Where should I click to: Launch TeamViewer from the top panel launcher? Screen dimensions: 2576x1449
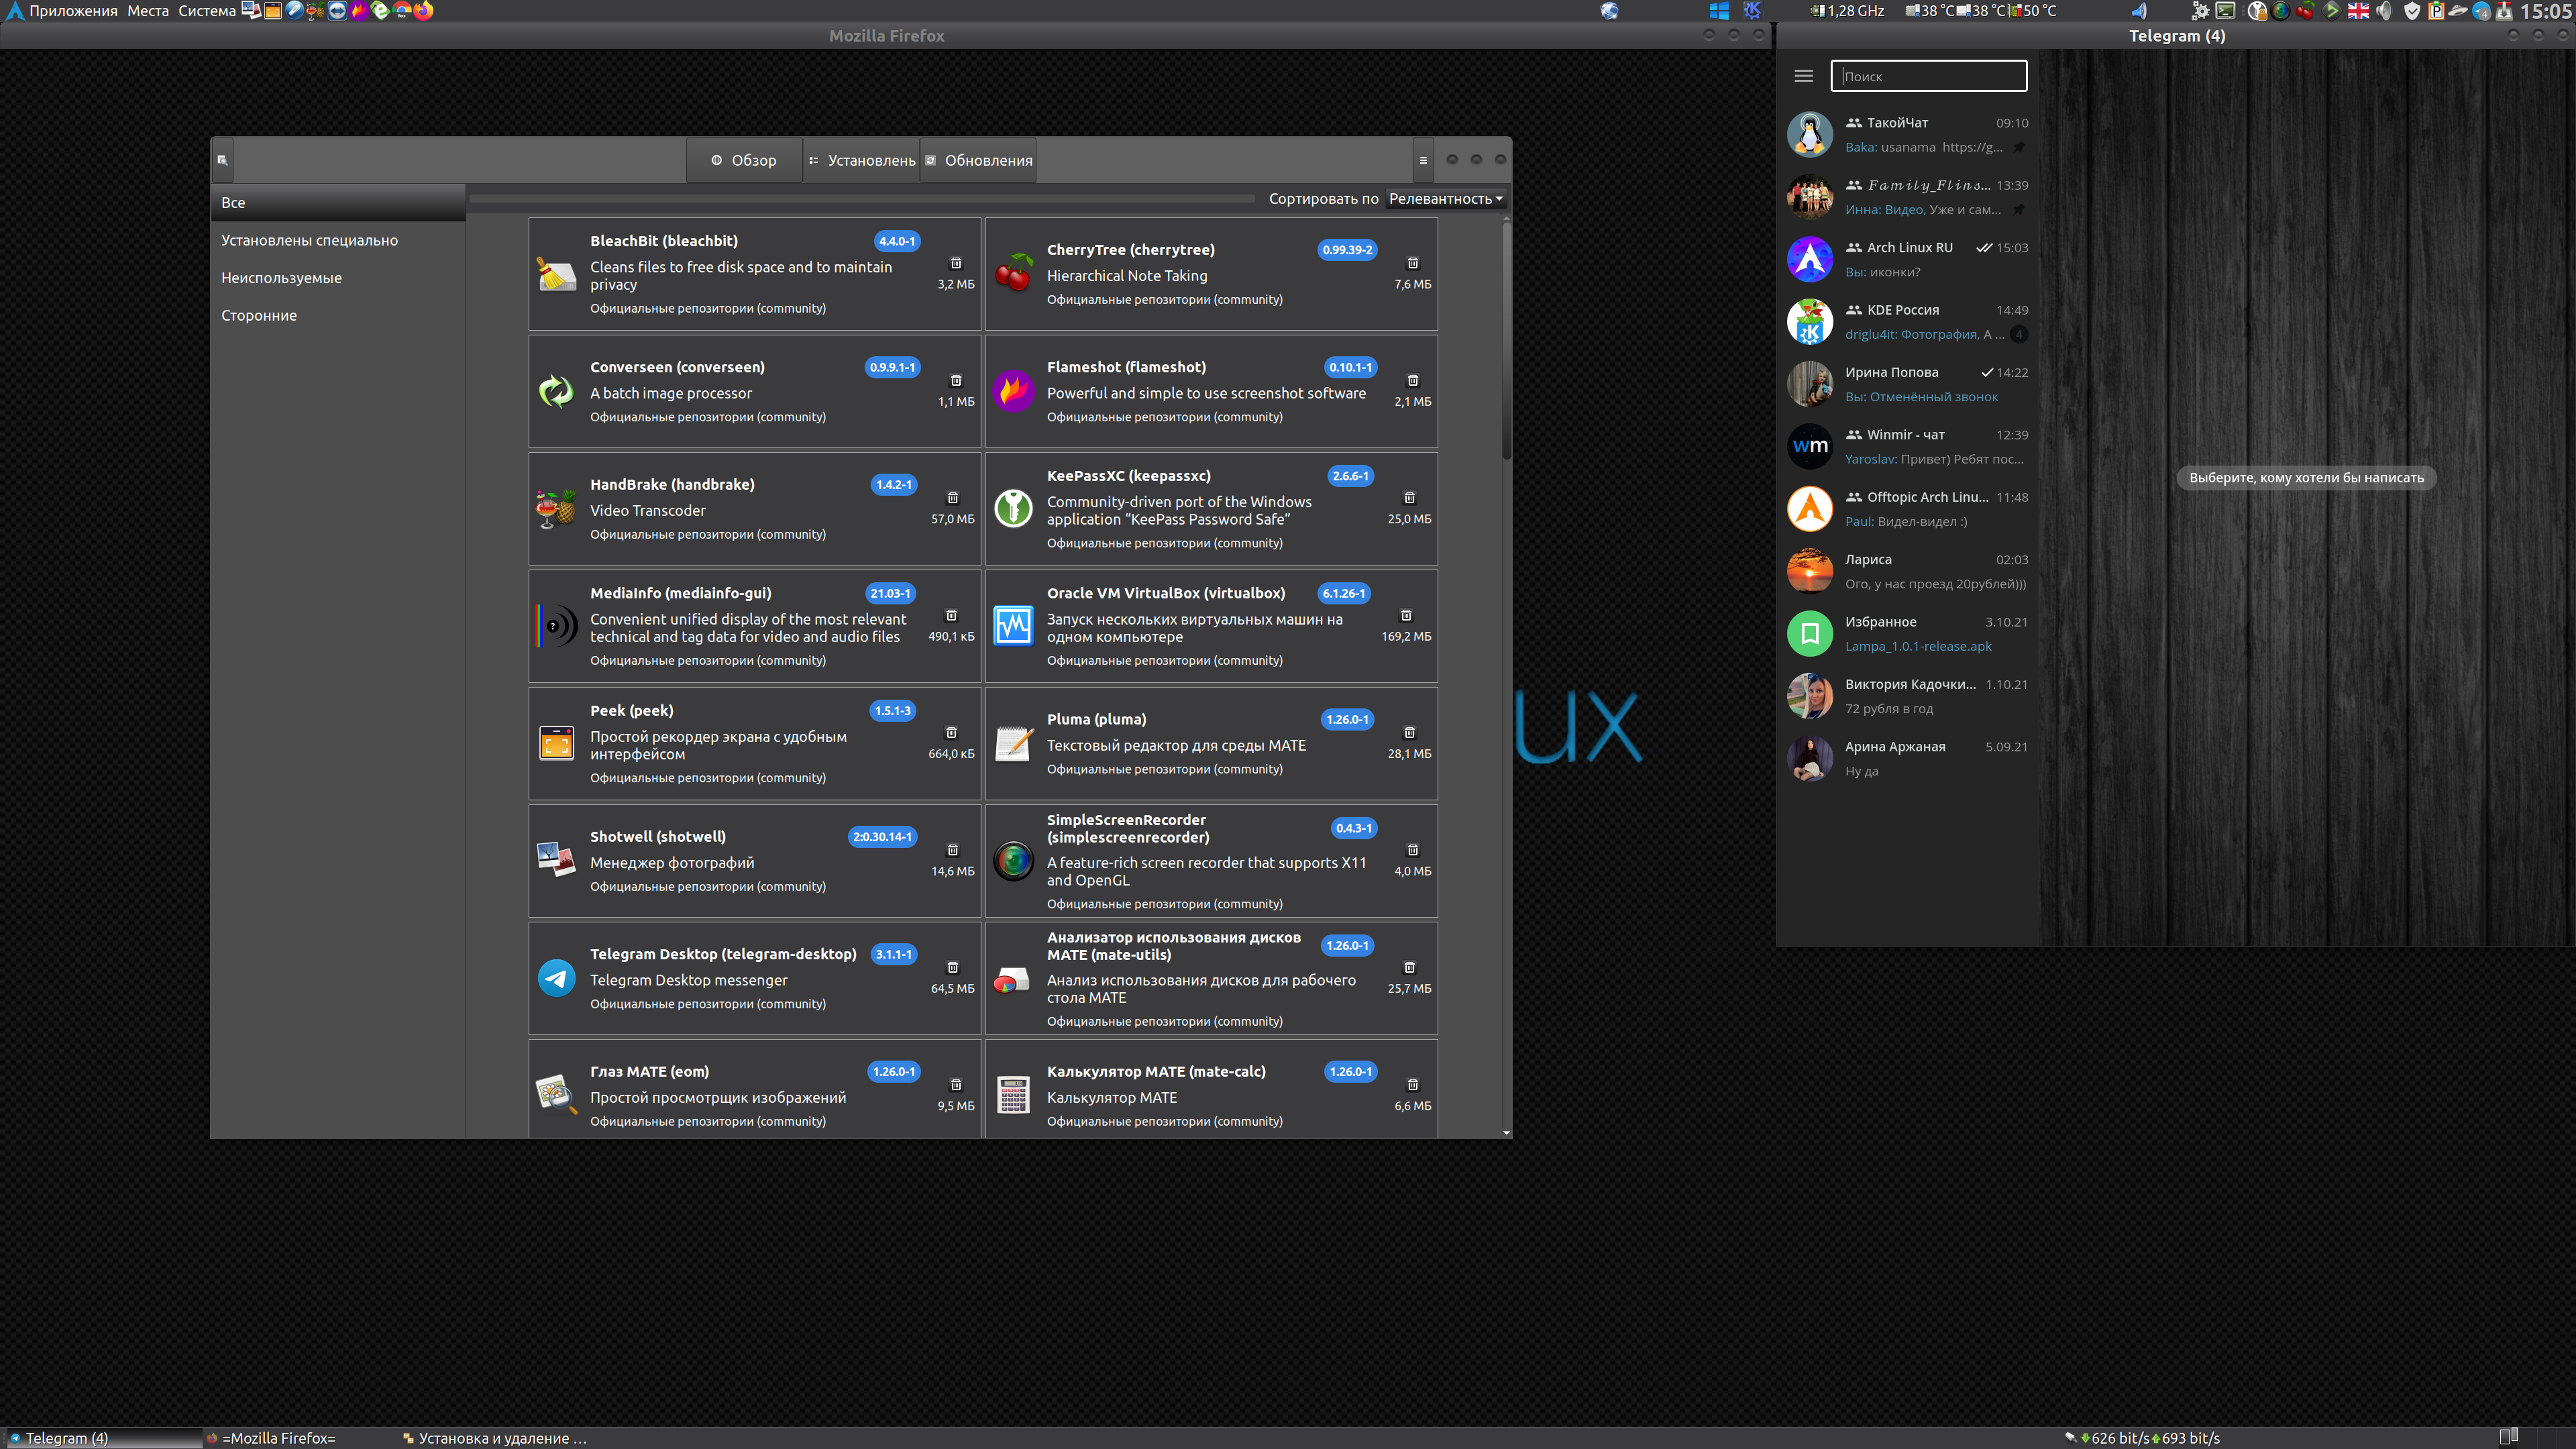pyautogui.click(x=338, y=11)
